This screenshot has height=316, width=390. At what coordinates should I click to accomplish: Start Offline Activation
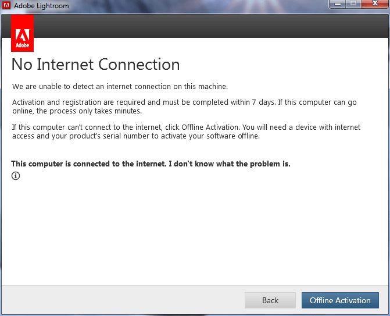pos(340,300)
